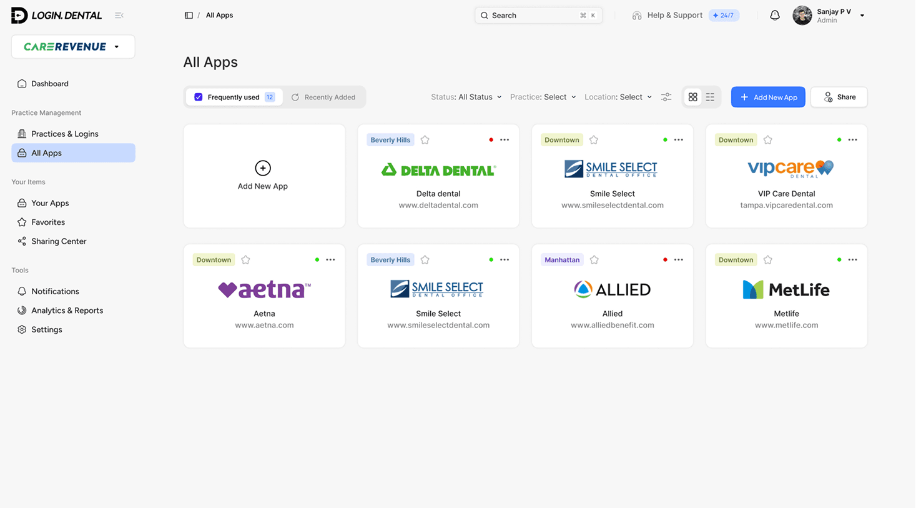
Task: Click www.alliedbenefit.com text
Action: click(612, 325)
